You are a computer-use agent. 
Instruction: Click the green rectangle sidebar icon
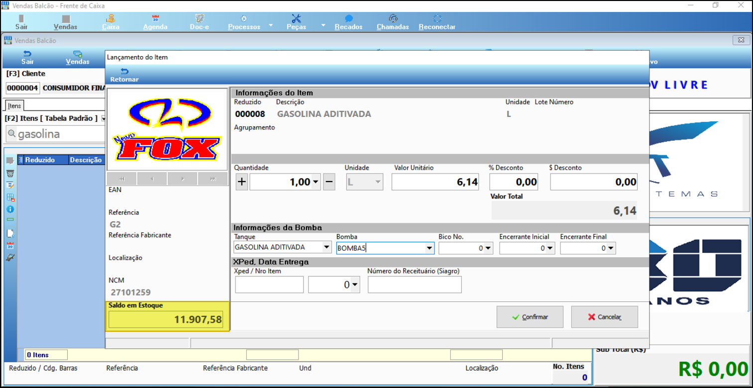coord(10,219)
